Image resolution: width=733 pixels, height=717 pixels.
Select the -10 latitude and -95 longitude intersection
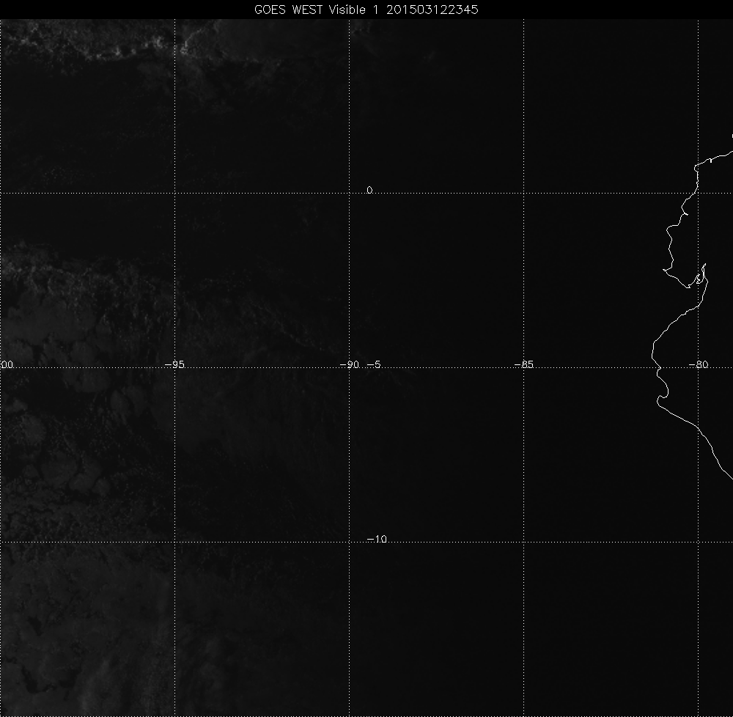[174, 543]
